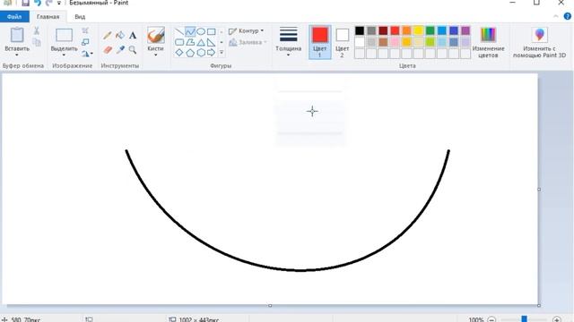
Task: Select the Triangle shape
Action: 201,42
